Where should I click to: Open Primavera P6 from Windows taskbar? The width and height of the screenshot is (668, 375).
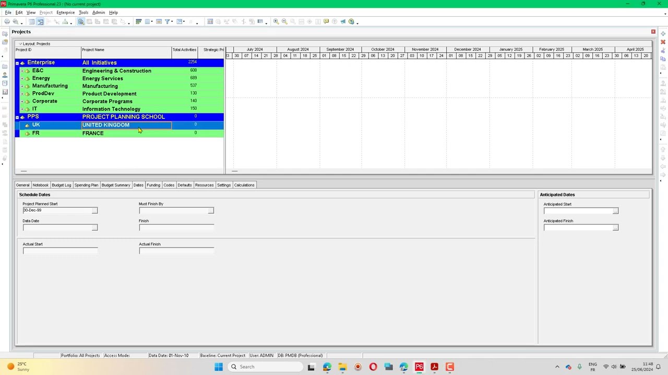click(x=419, y=367)
